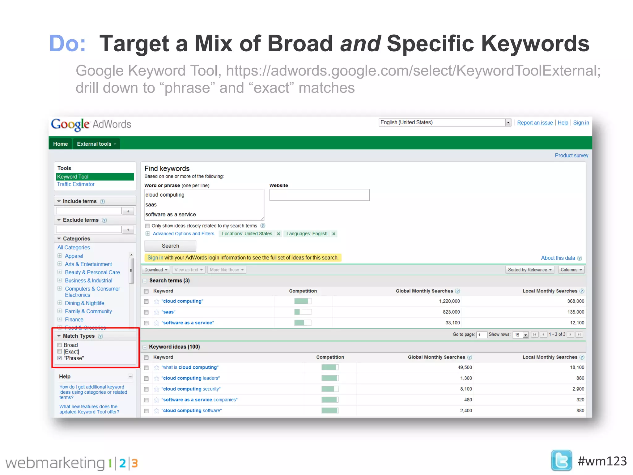
Task: Select all search terms via header checkbox
Action: point(147,291)
